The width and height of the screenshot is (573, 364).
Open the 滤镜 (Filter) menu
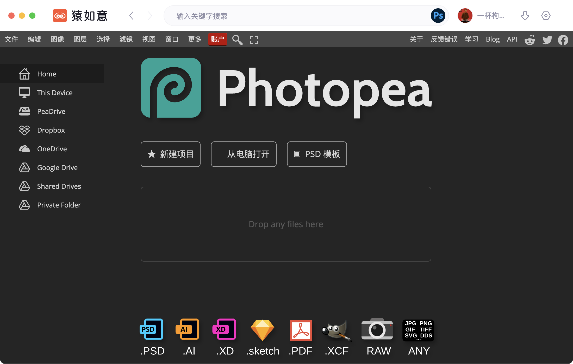pos(126,39)
